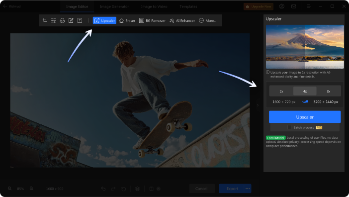Click the blue Upscaler button
The image size is (349, 197).
[x=305, y=117]
